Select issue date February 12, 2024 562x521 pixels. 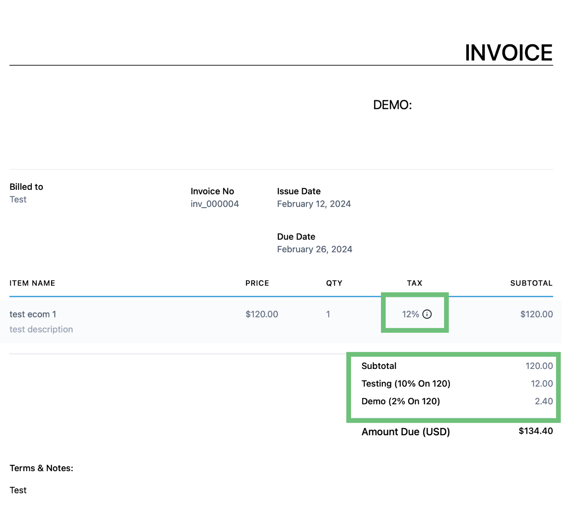click(314, 204)
